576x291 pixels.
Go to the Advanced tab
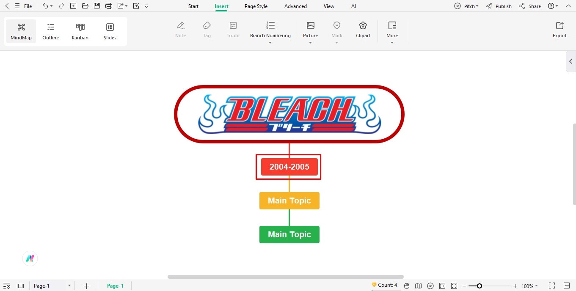(x=295, y=6)
